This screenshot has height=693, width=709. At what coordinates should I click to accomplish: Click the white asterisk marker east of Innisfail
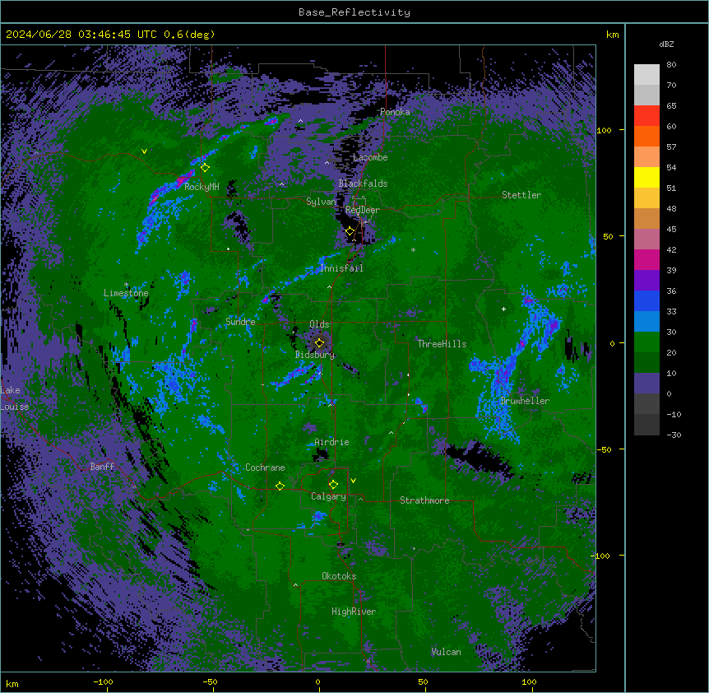tap(413, 249)
